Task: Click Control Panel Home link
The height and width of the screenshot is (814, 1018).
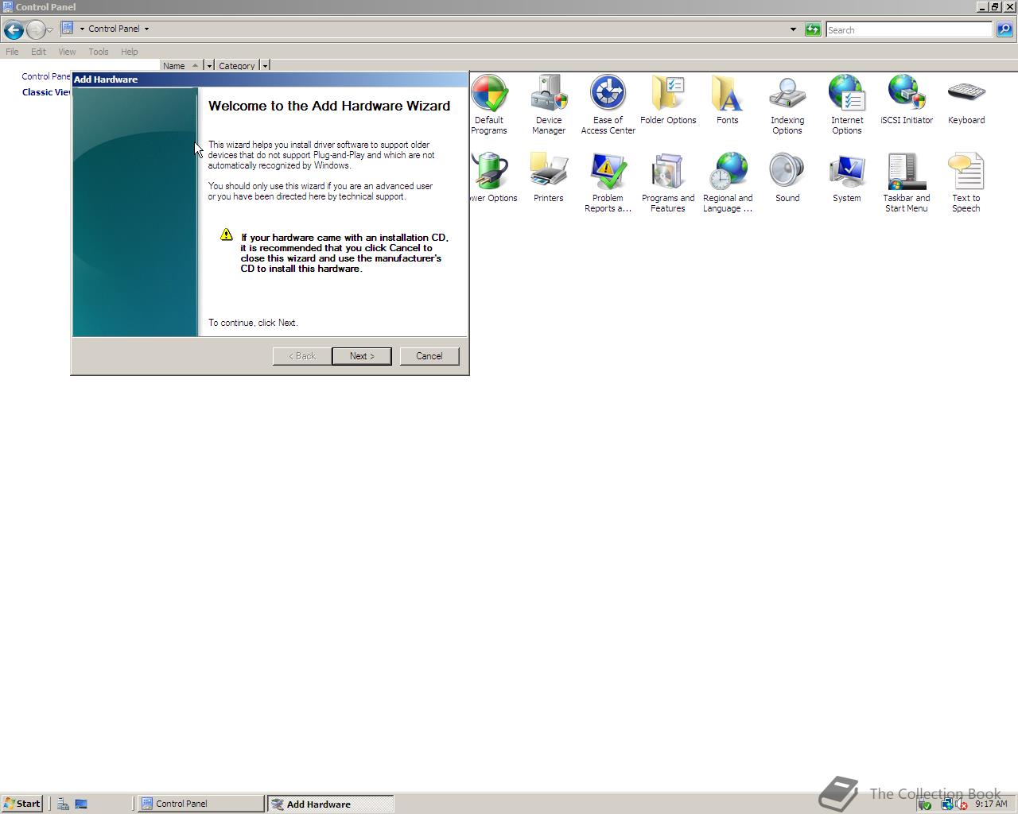Action: pos(46,76)
